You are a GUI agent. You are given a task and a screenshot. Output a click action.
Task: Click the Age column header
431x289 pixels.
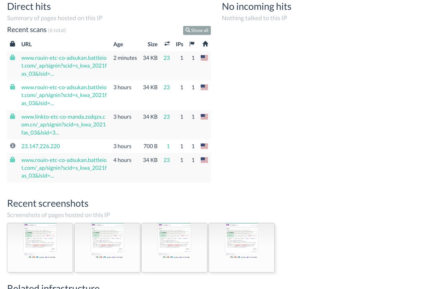(118, 44)
